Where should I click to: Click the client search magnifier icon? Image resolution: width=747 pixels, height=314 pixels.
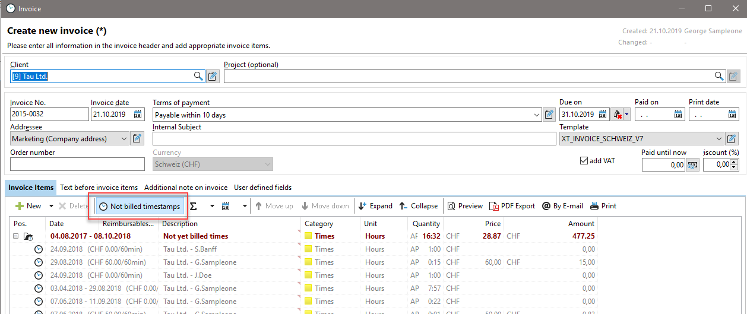point(198,76)
